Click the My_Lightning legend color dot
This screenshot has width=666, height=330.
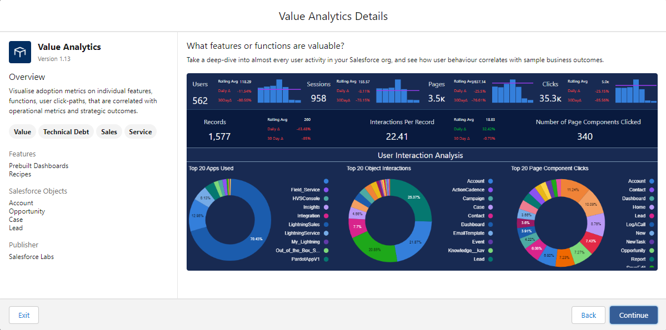coord(326,242)
